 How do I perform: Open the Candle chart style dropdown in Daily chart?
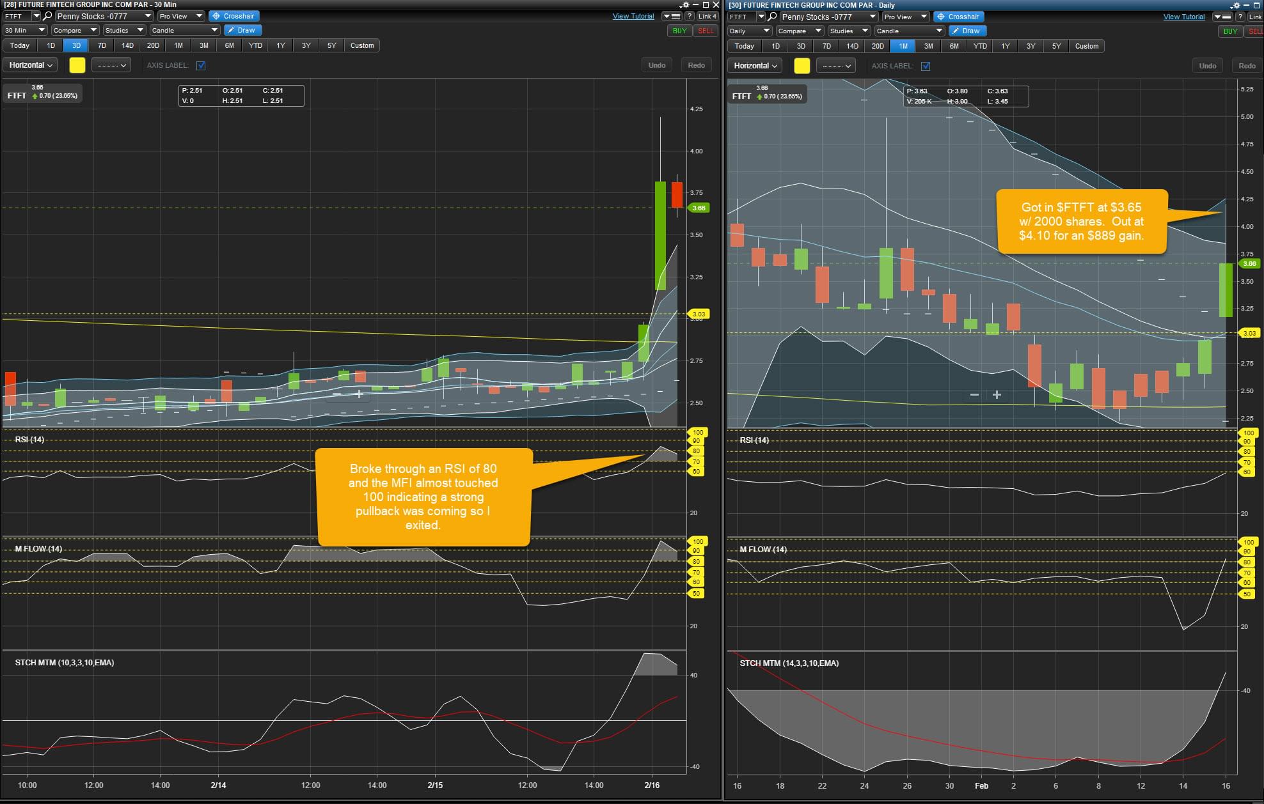909,31
